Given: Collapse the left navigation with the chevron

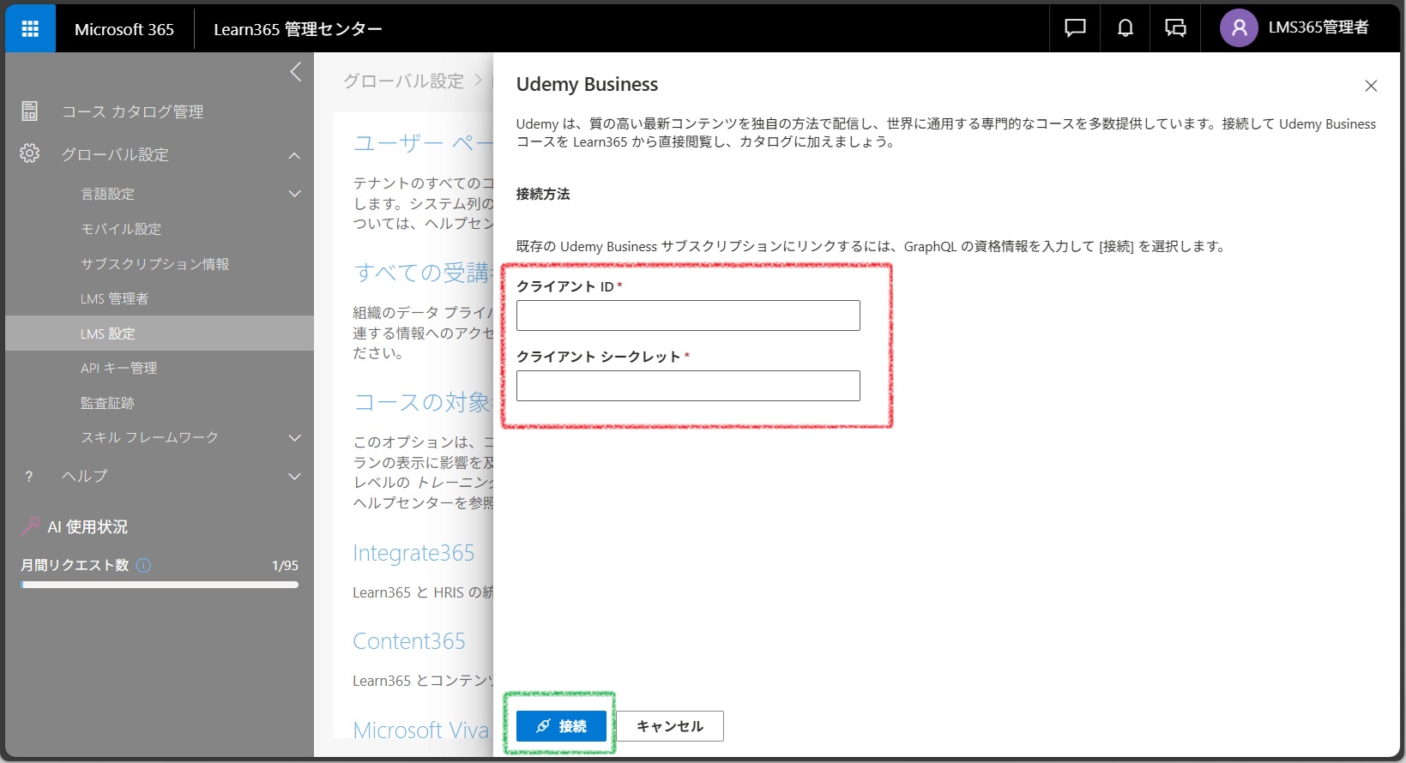Looking at the screenshot, I should click(x=296, y=72).
